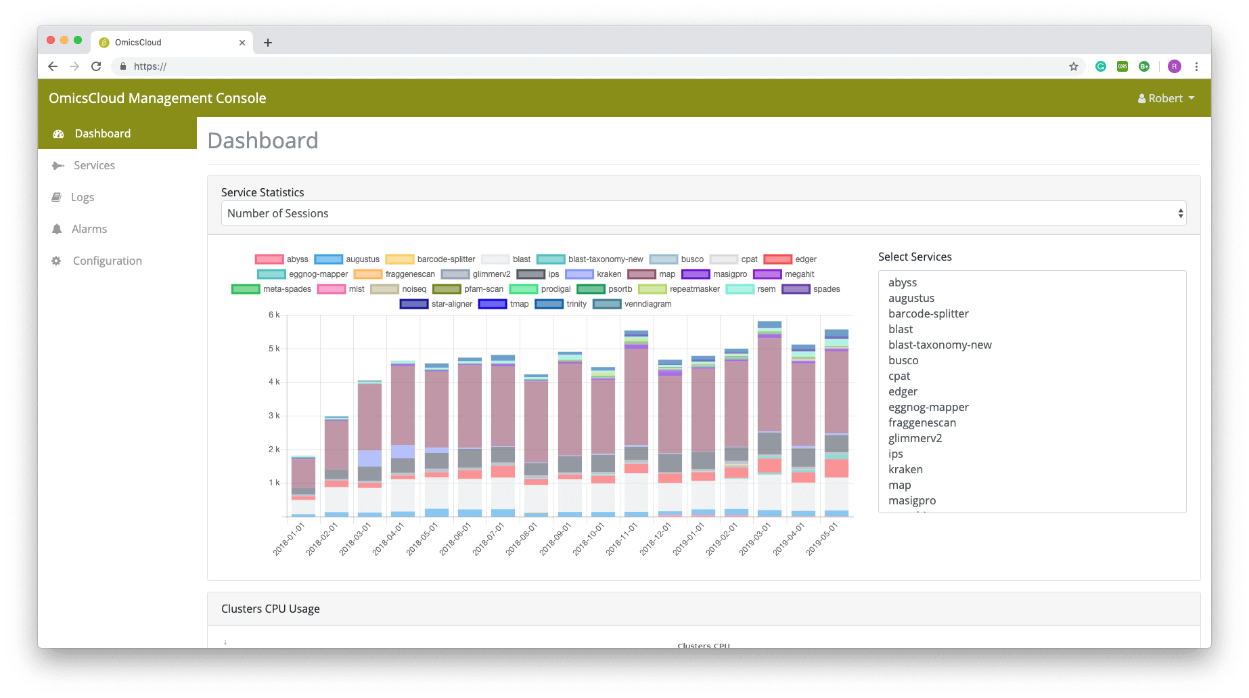Toggle meta-spades legend swatch

pos(246,289)
